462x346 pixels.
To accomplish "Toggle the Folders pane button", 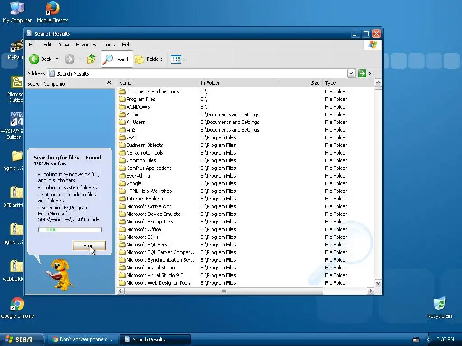I will click(149, 59).
